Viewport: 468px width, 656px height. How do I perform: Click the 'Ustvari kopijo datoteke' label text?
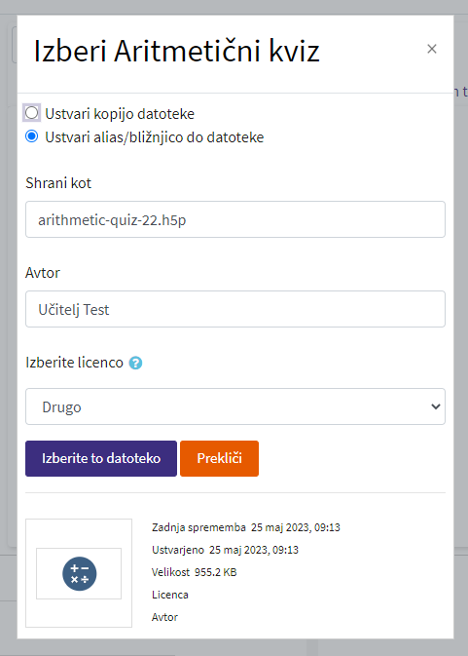click(x=120, y=114)
